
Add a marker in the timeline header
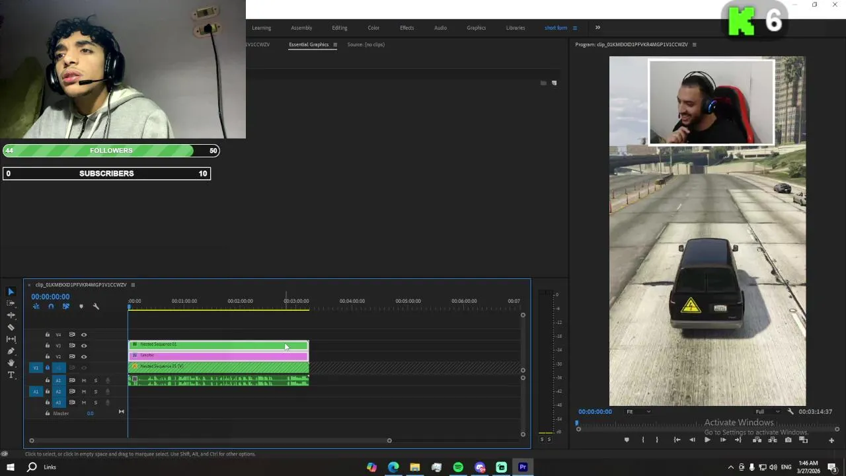click(81, 307)
